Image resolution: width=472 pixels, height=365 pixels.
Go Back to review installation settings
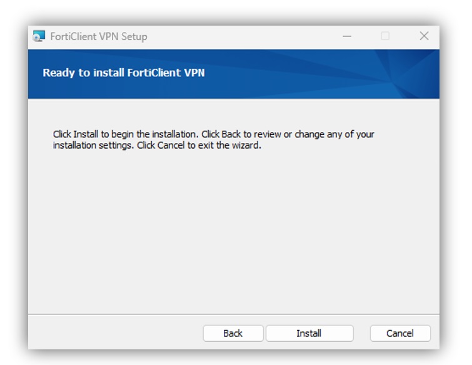233,333
